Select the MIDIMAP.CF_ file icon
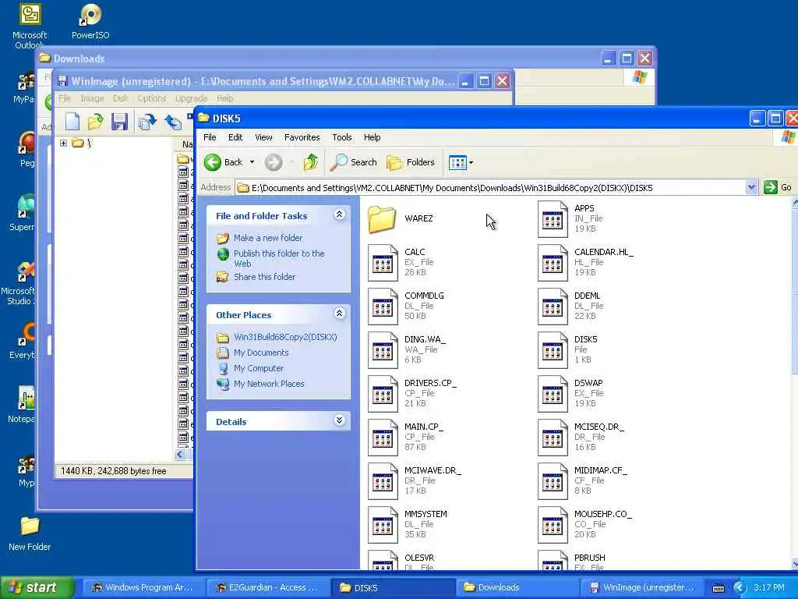Screen dimensions: 798x599 tap(553, 481)
